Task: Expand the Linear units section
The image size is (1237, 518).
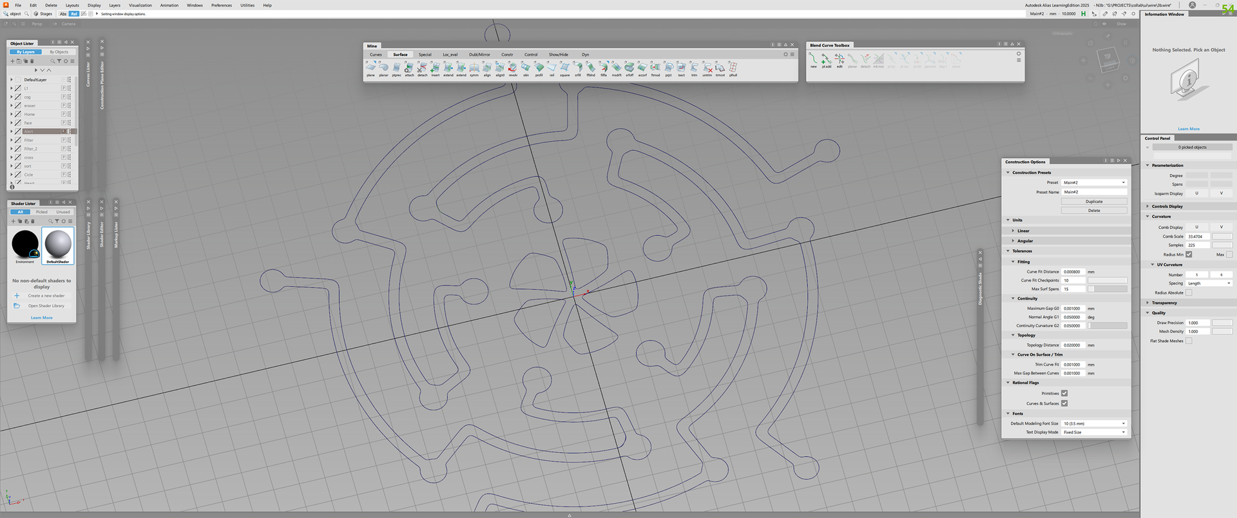Action: [x=1023, y=231]
